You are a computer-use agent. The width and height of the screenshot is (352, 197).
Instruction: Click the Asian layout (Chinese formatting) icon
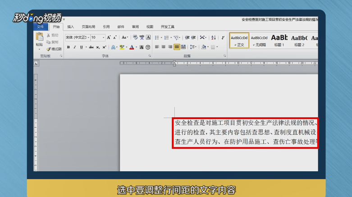(x=202, y=37)
